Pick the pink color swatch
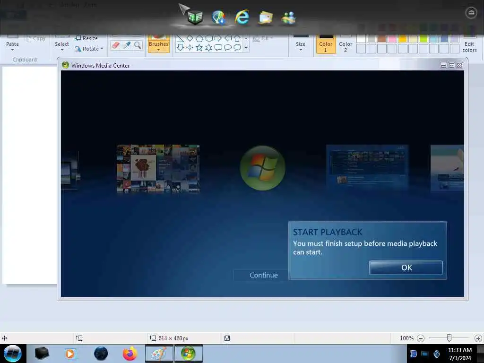484x363 pixels. (392, 39)
